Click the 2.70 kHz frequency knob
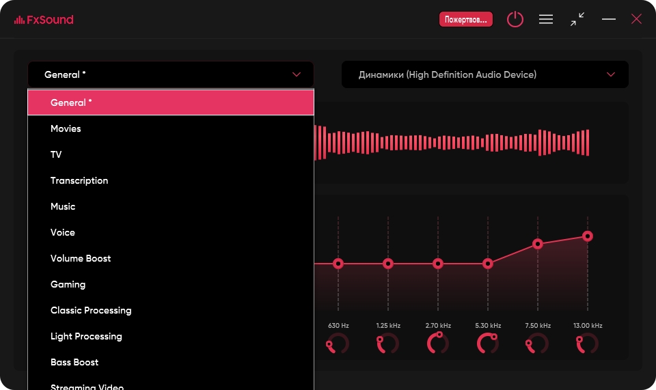Screen dimensions: 656x390 438,343
